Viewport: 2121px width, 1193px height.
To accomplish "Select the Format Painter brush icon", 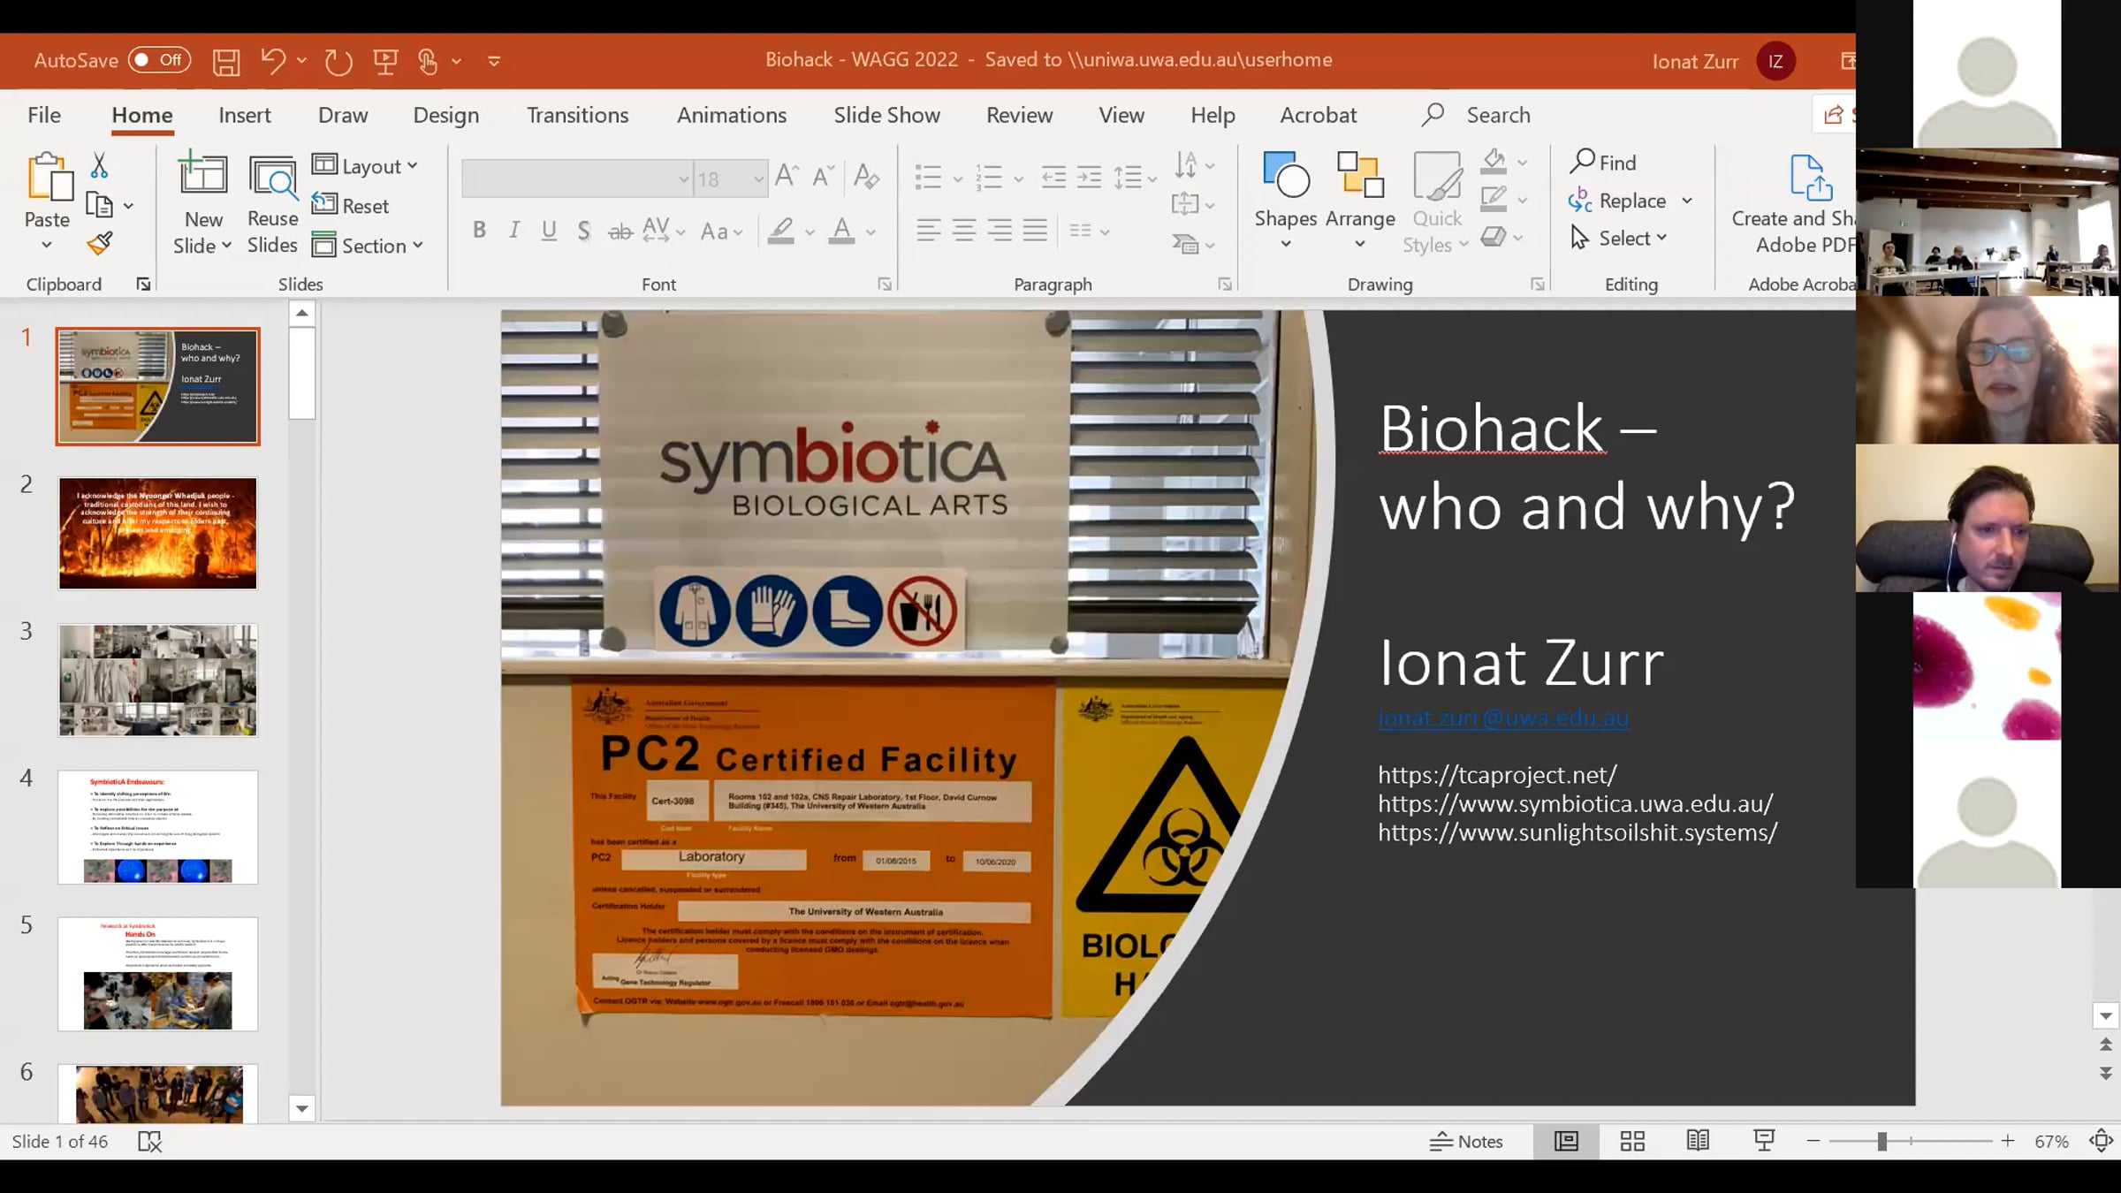I will click(x=100, y=243).
